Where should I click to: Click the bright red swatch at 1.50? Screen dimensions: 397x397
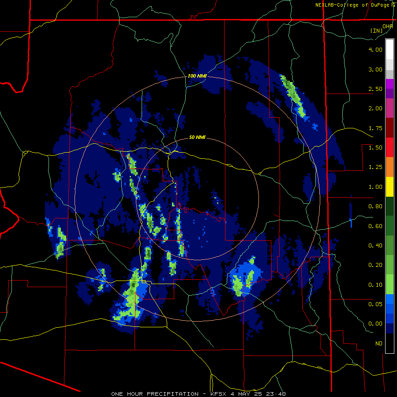[390, 148]
